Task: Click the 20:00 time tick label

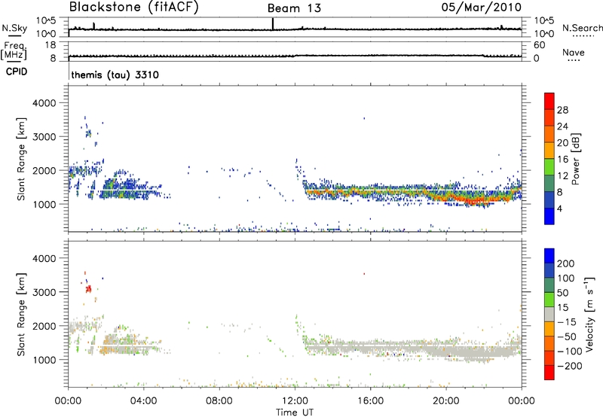Action: click(445, 401)
